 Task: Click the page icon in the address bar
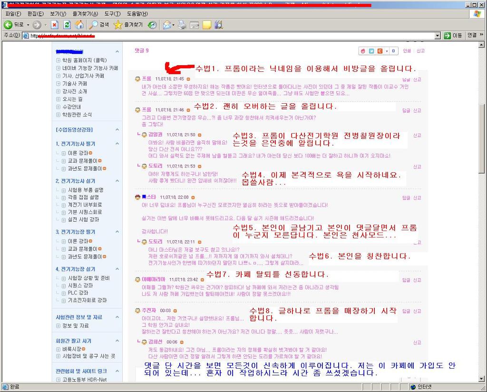pyautogui.click(x=26, y=36)
